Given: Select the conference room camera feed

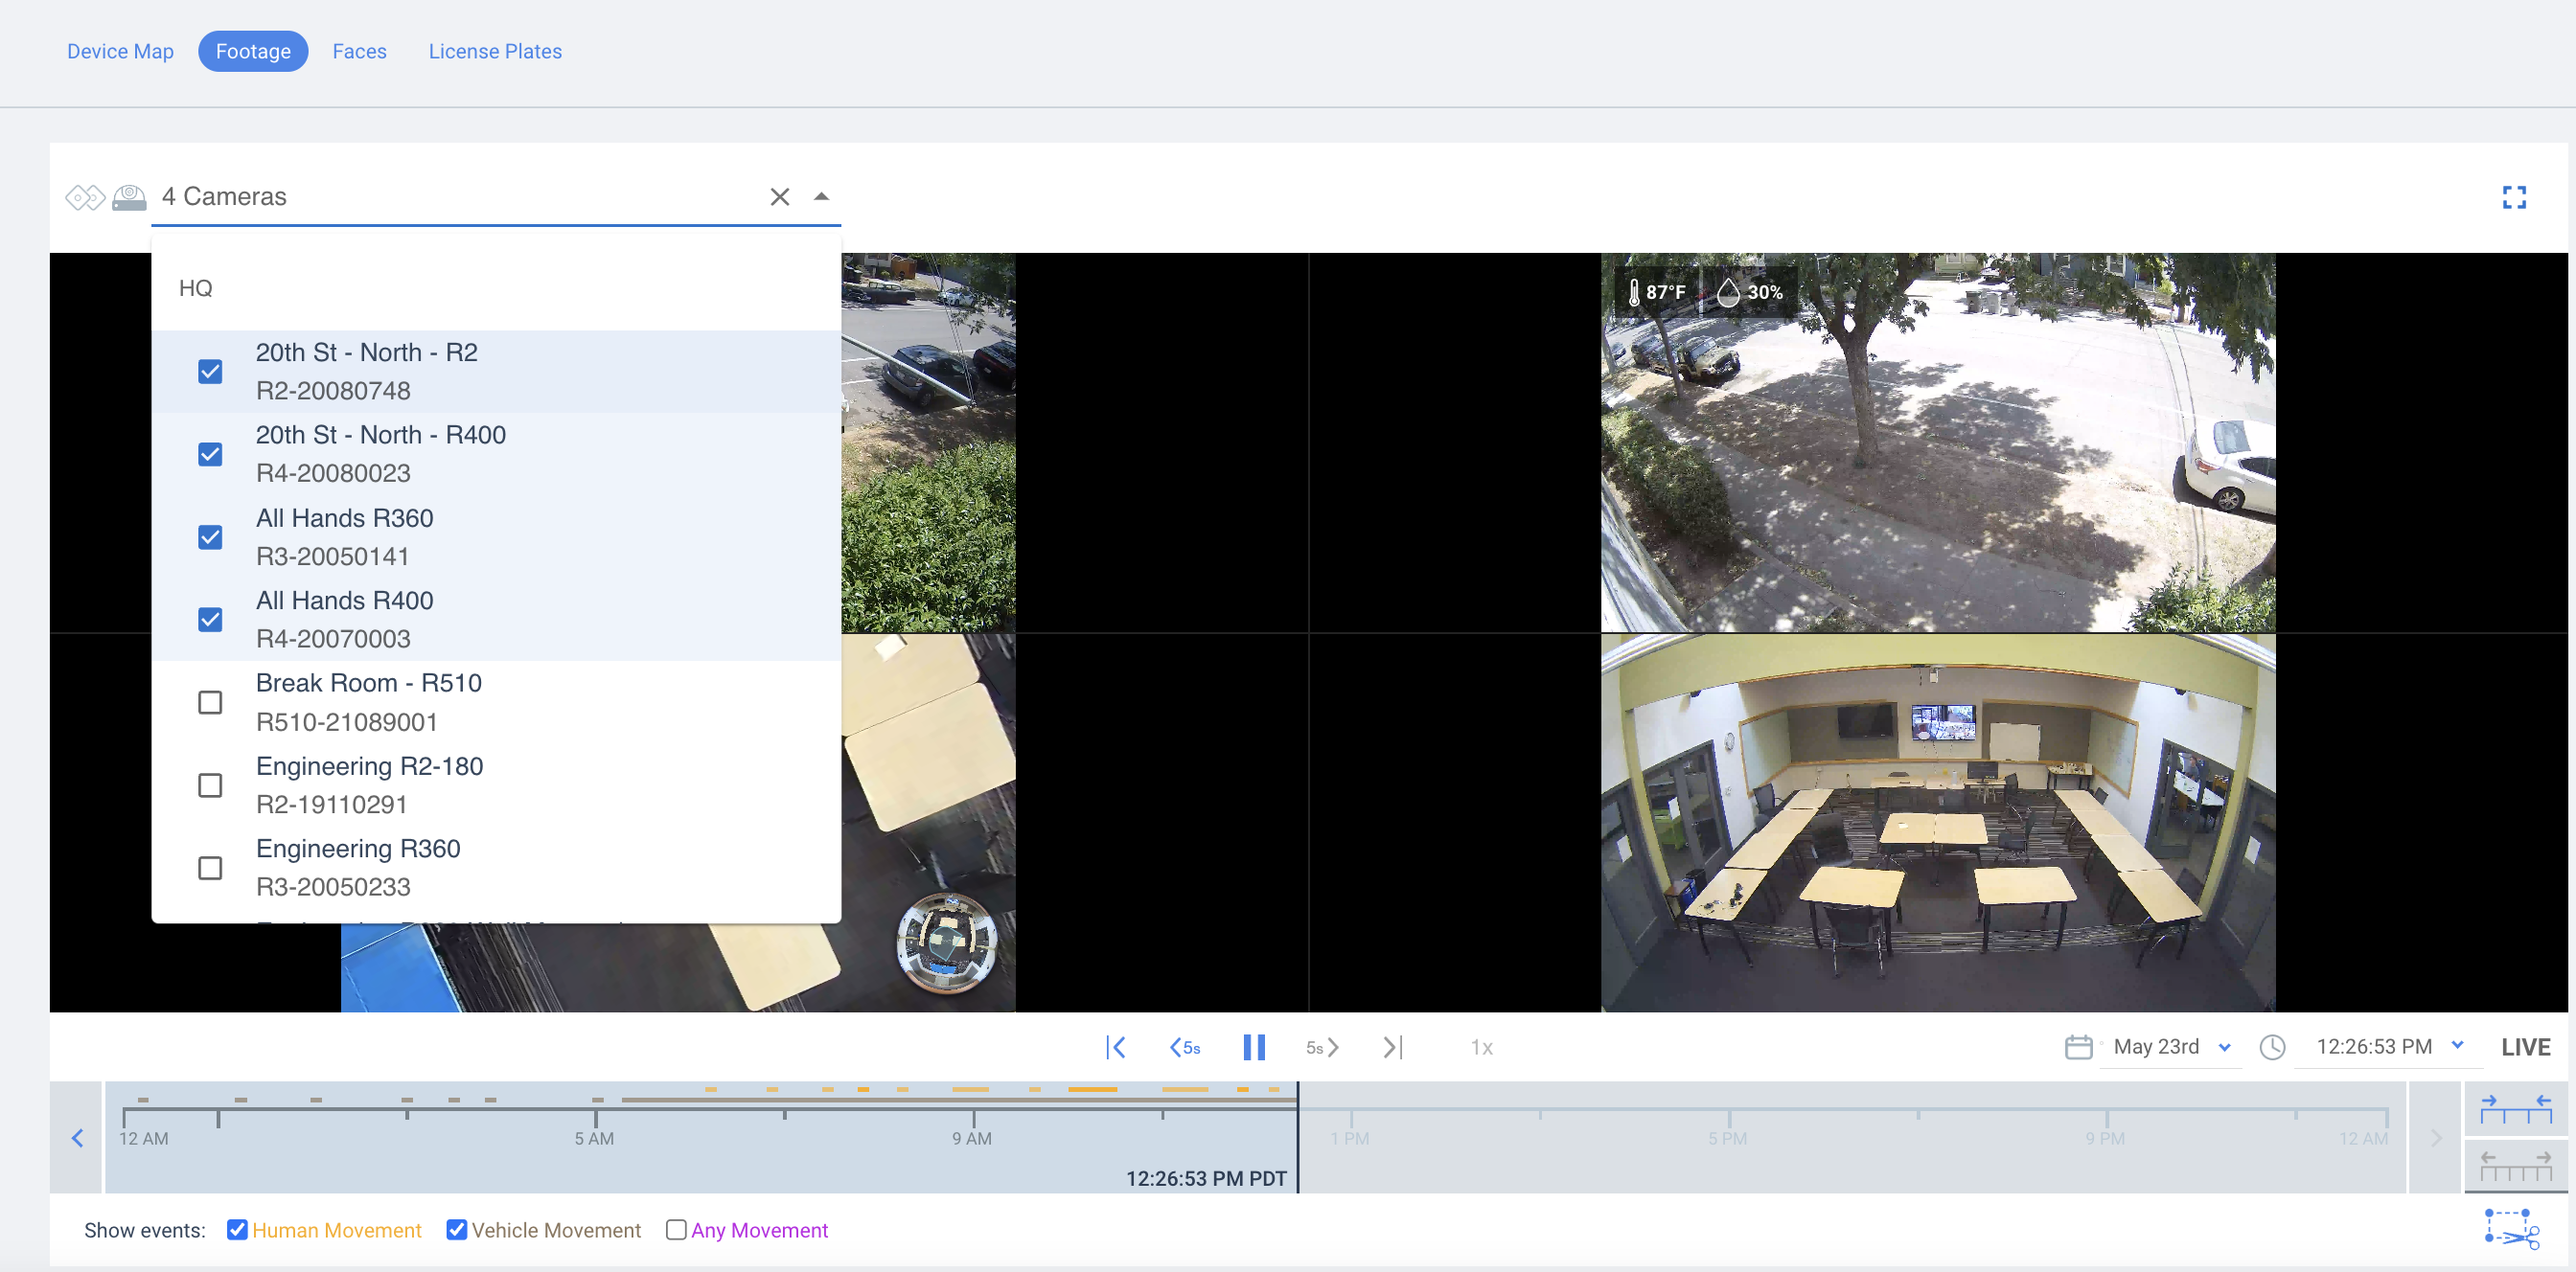Looking at the screenshot, I should [x=1938, y=824].
